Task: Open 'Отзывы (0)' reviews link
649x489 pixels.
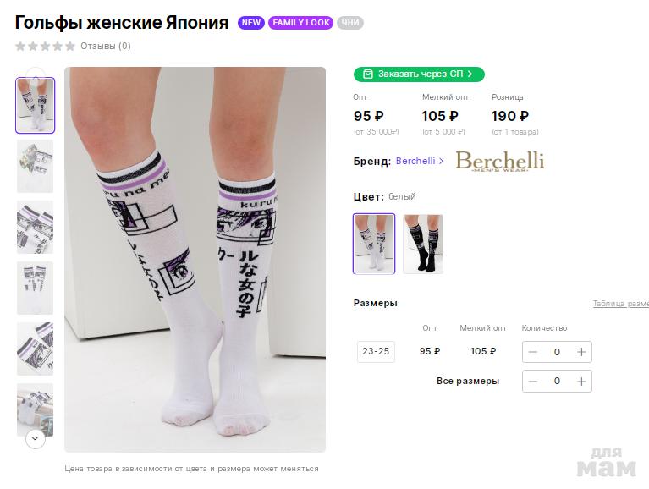Action: [106, 47]
